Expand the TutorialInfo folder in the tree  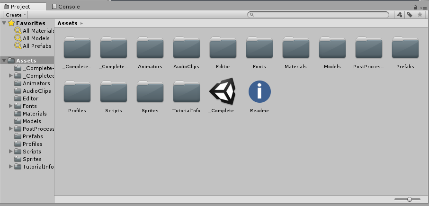11,166
